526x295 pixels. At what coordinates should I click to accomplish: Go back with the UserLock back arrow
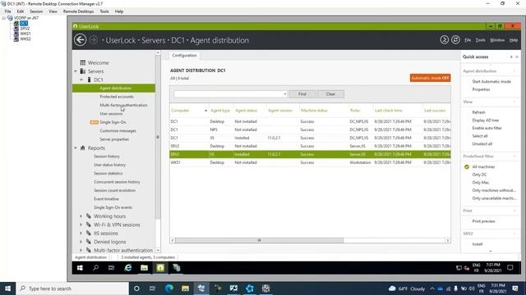80,40
